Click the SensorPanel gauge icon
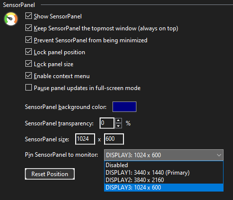 (11, 19)
